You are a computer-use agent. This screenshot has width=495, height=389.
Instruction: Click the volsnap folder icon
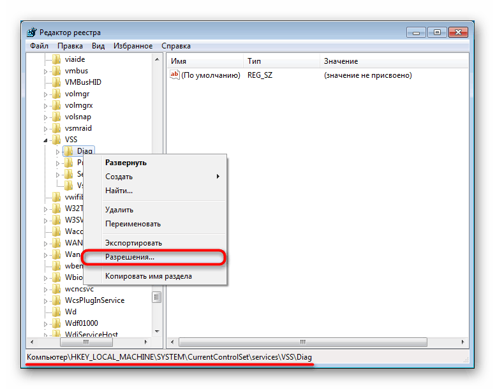coord(57,117)
